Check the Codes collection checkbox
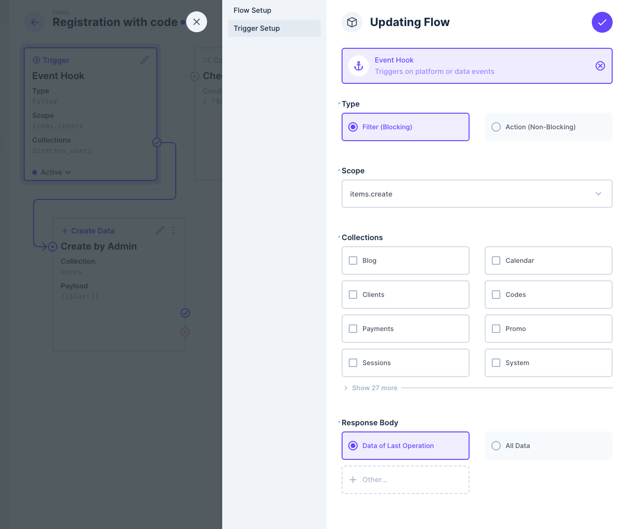Screen dimensions: 624x529 [496, 295]
